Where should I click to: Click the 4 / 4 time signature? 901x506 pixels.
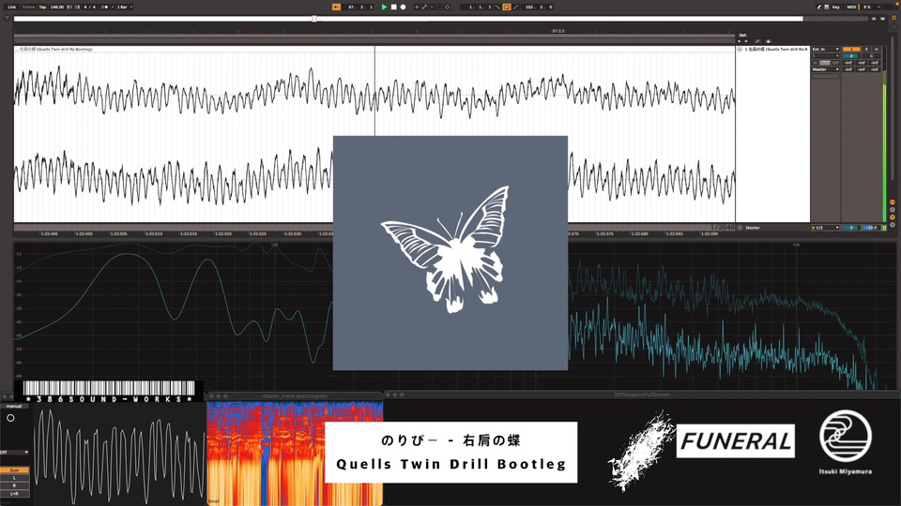click(90, 7)
